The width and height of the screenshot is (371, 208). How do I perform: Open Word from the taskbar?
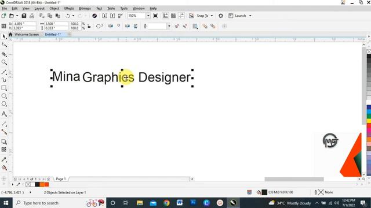[180, 203]
